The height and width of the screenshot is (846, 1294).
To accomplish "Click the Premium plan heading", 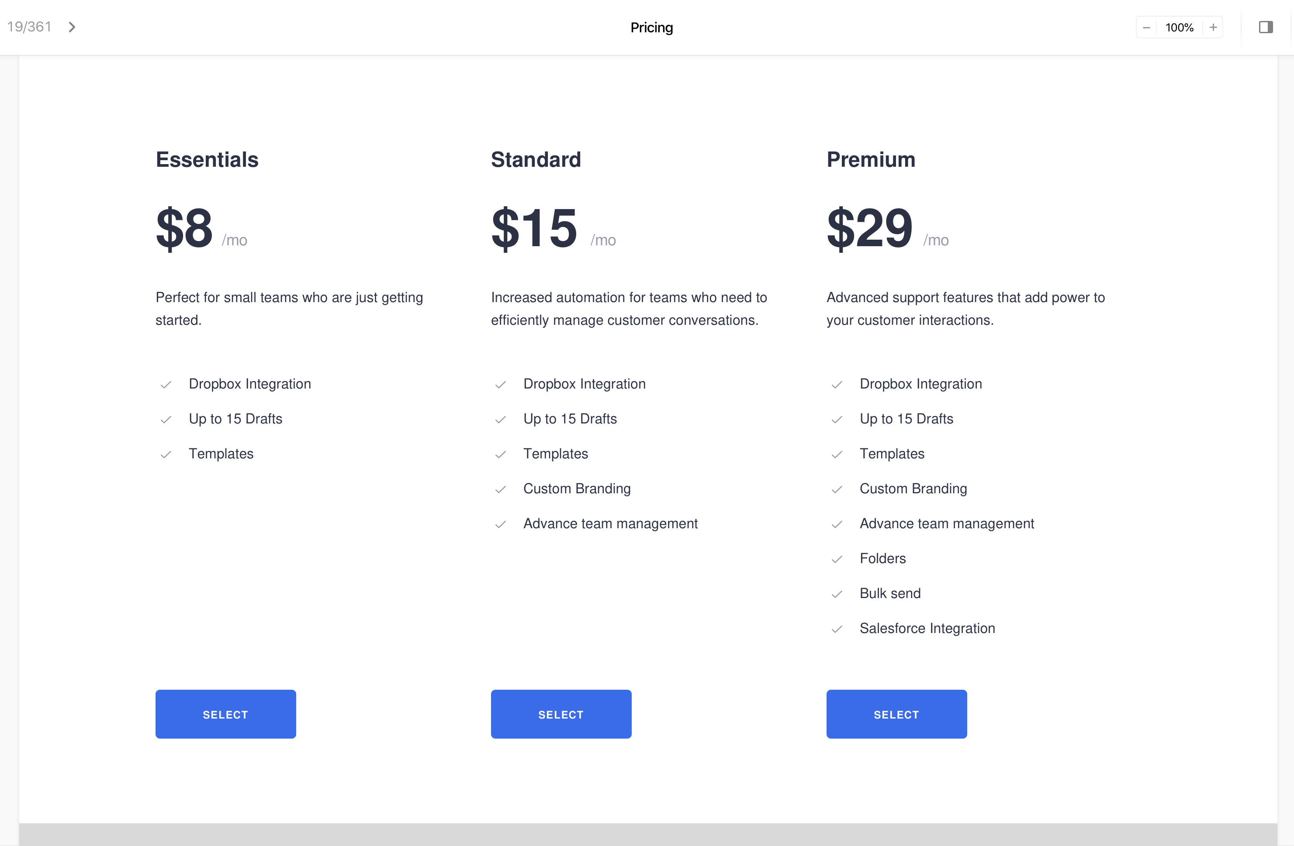I will point(871,160).
